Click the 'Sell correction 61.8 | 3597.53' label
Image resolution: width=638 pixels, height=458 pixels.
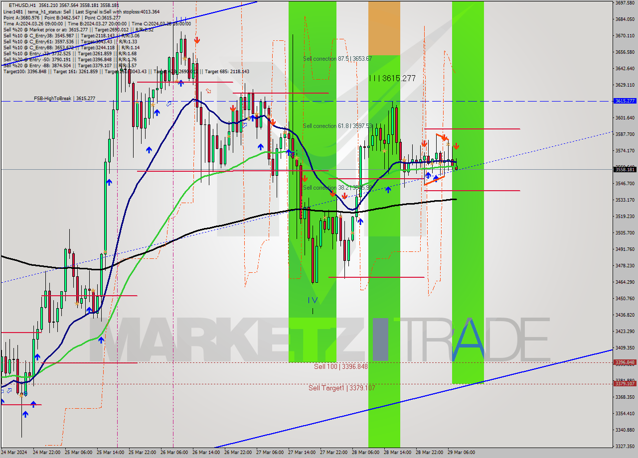click(337, 126)
